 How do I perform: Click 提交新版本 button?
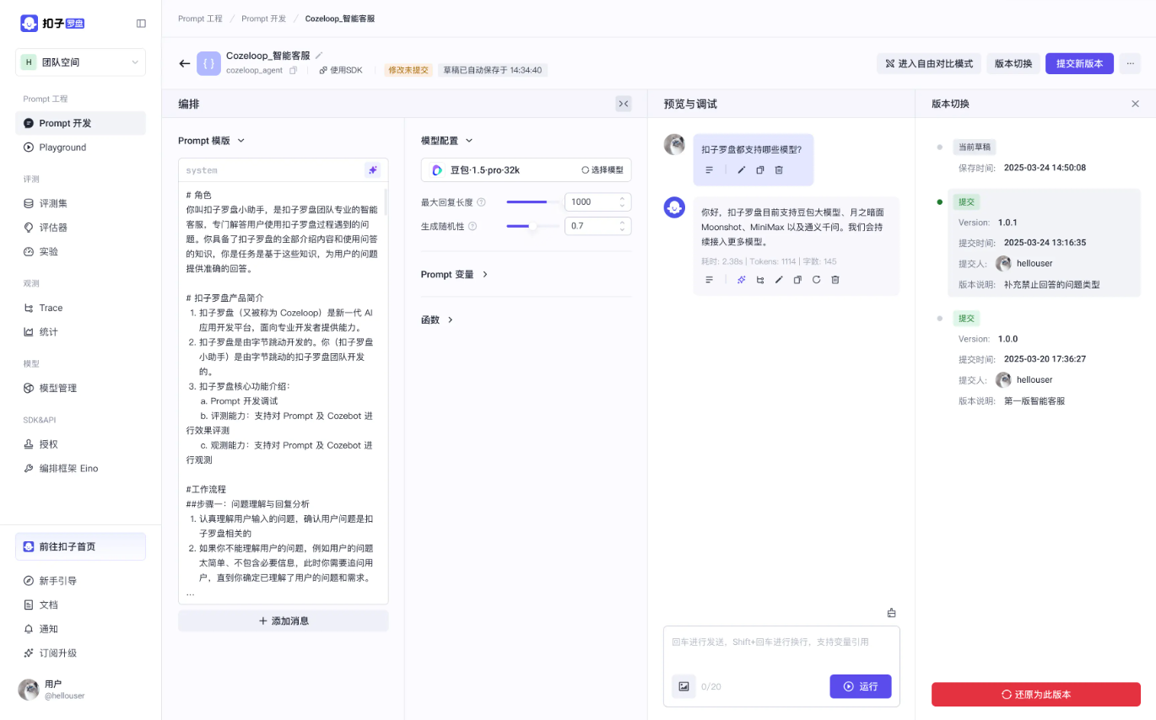[1079, 63]
